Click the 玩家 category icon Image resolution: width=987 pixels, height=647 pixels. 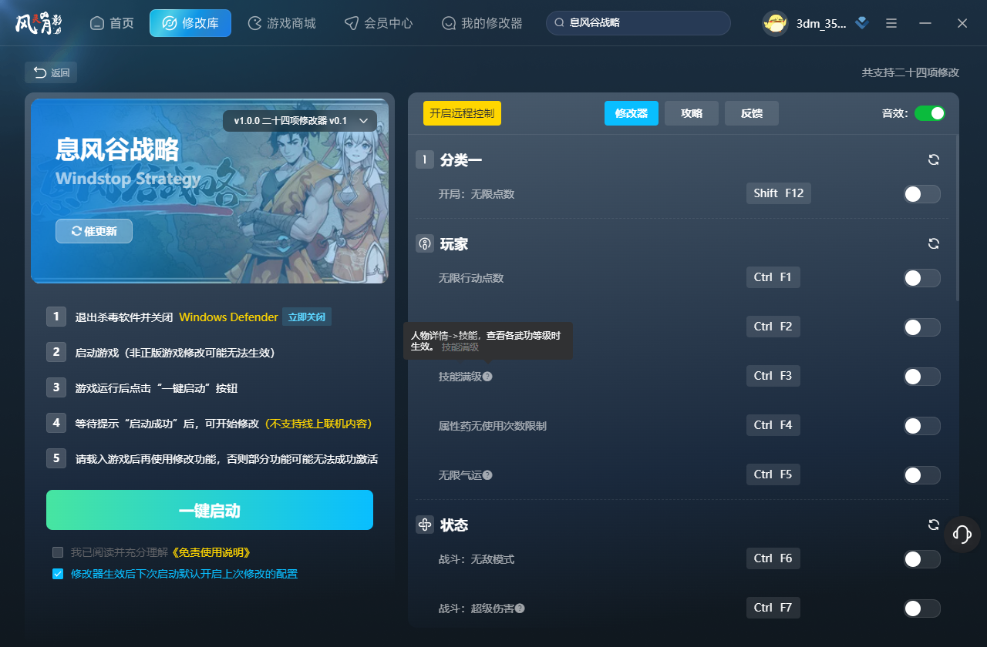click(425, 244)
